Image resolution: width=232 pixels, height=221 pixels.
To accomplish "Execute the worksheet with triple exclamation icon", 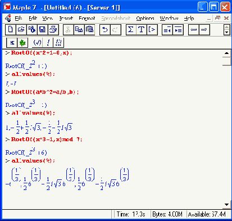I will coord(58,43).
